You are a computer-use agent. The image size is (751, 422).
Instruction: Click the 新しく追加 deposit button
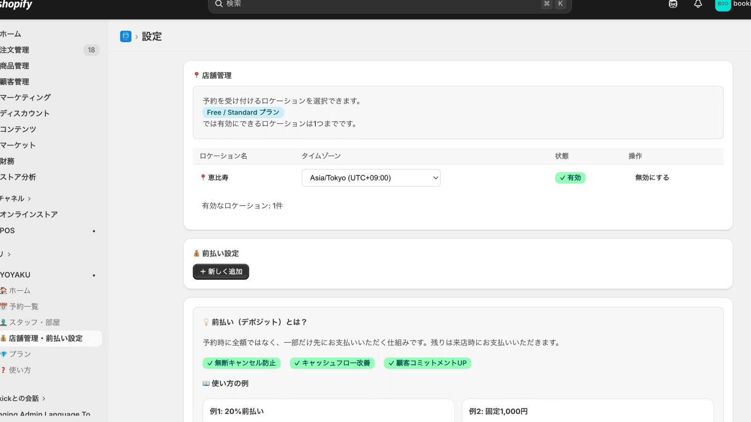[x=221, y=271]
